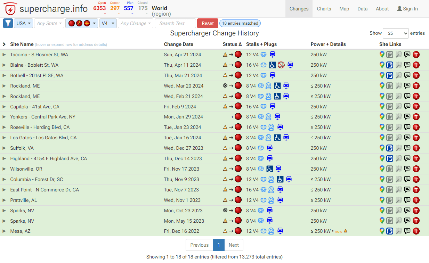Click accessible stall icon in Blaine row
This screenshot has height=263, width=429.
273,65
